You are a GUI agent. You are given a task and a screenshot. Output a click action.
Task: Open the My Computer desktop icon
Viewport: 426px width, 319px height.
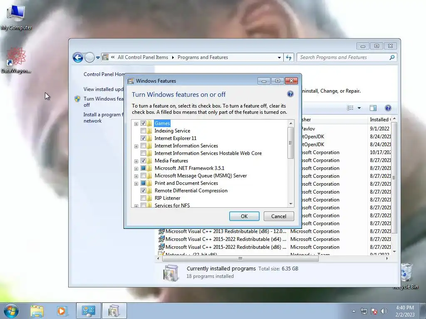(16, 17)
